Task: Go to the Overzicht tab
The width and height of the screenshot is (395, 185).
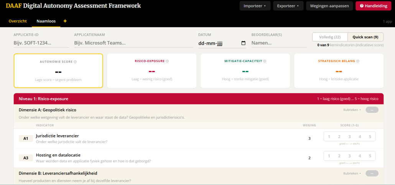Action: coord(18,21)
